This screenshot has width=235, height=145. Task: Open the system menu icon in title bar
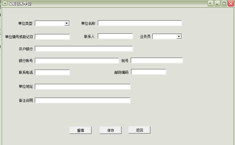click(5, 4)
